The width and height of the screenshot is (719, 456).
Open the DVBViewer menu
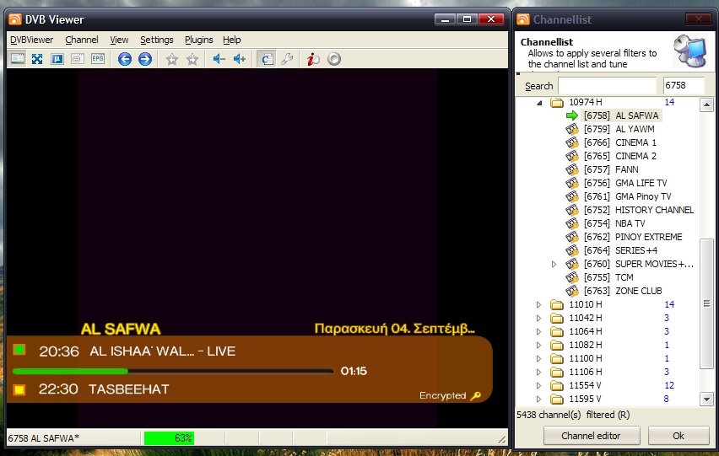pos(31,40)
